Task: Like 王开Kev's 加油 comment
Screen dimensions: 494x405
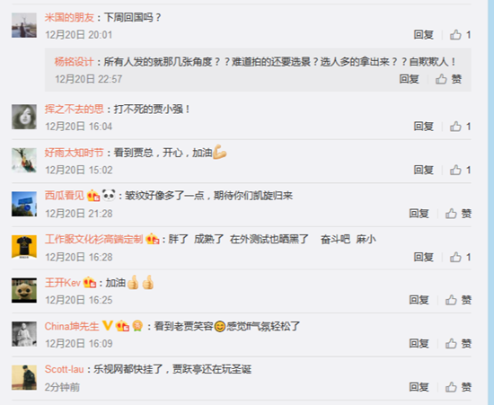Action: (458, 300)
